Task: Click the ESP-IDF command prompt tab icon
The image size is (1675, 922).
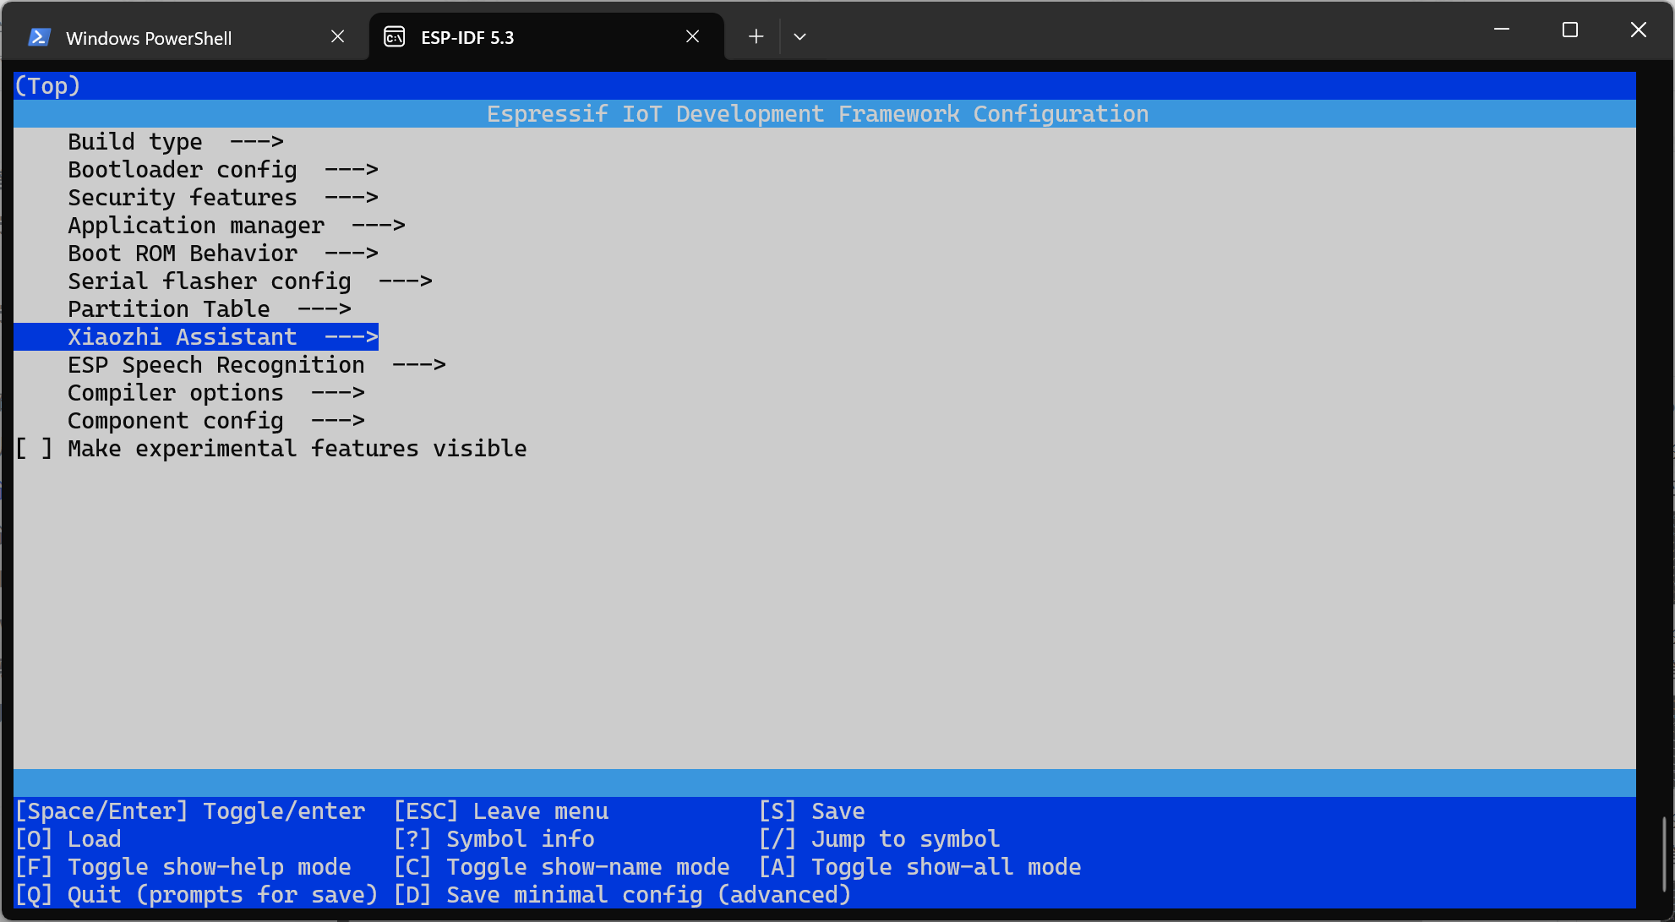Action: pos(395,37)
